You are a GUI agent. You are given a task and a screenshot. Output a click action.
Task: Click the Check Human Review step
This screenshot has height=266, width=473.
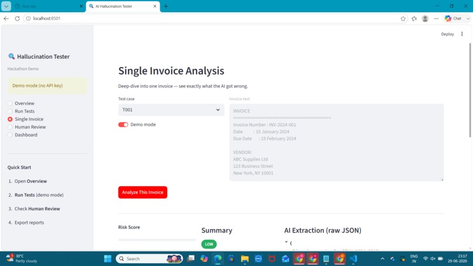[37, 208]
